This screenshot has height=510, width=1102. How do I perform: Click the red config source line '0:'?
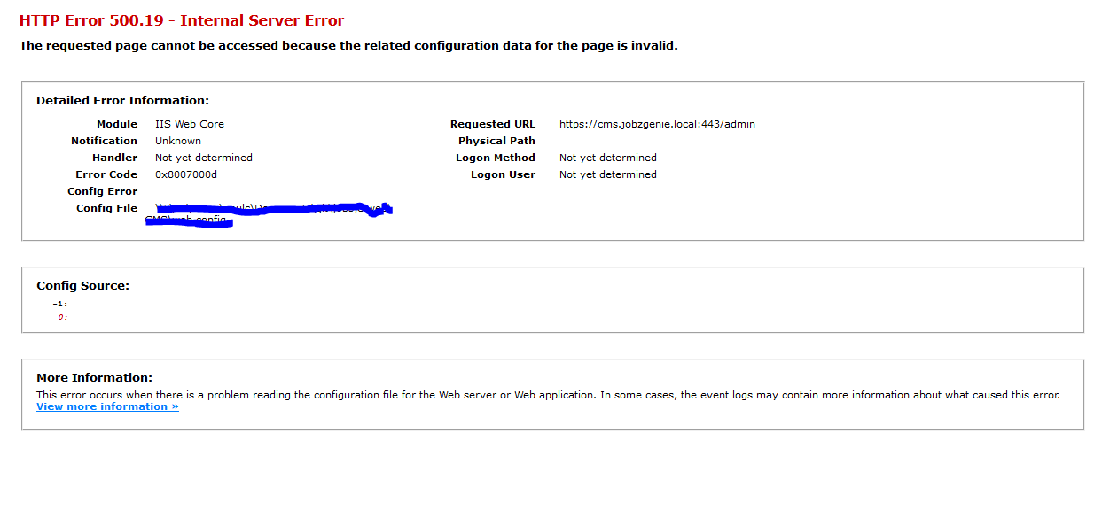tap(63, 317)
